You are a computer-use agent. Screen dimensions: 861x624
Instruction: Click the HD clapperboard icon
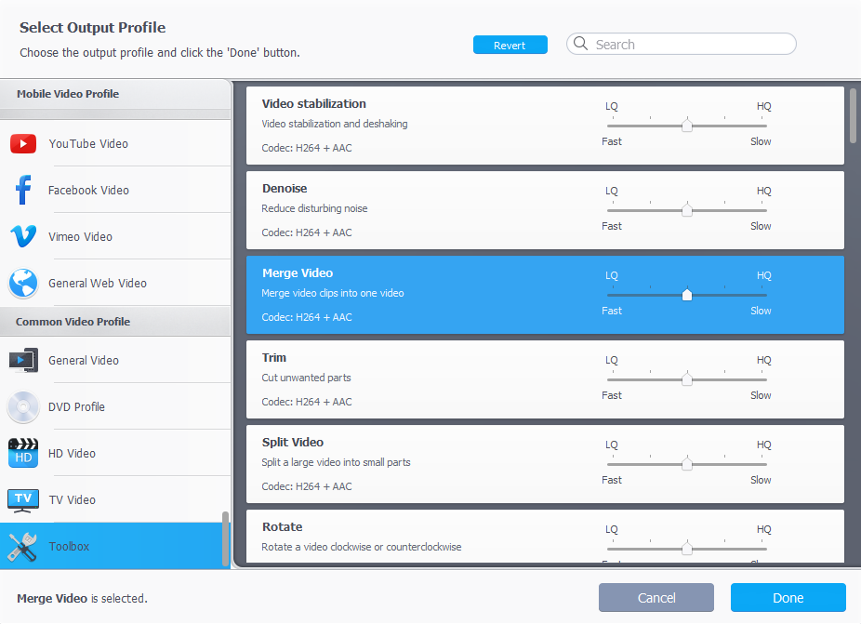pos(23,453)
